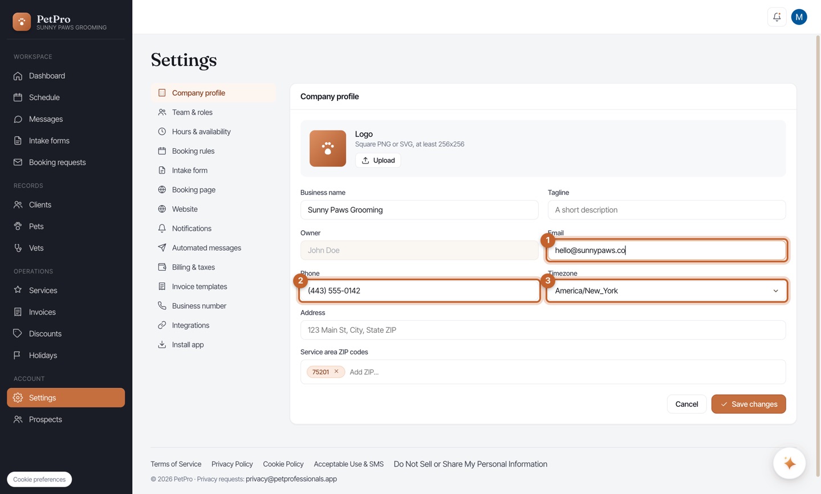Click the Holidays flag icon

(x=18, y=356)
